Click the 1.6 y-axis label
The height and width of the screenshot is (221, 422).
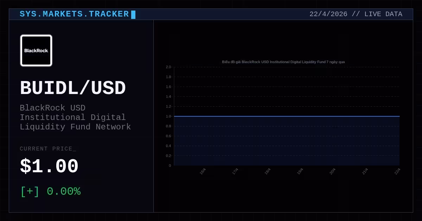coord(168,87)
